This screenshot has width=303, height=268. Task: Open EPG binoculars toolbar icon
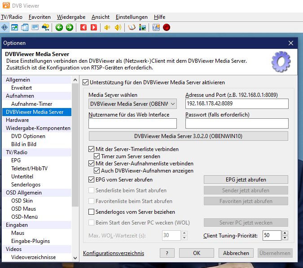tap(45, 27)
